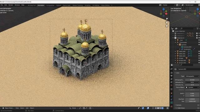Open the View Layer properties tab
Image resolution: width=200 pixels, height=112 pixels.
(x=172, y=79)
